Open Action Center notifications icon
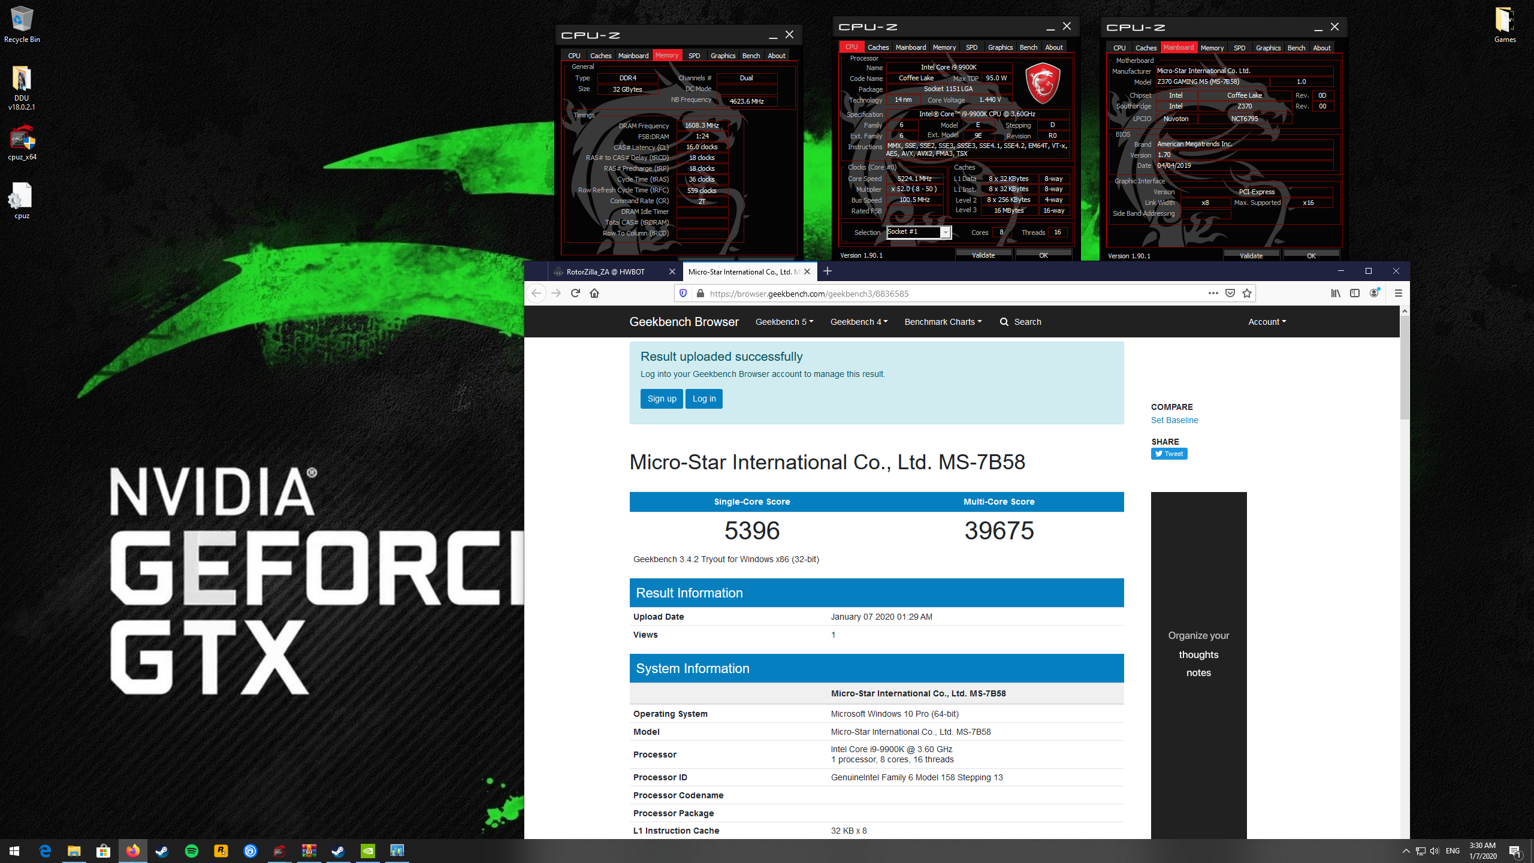The image size is (1534, 863). (1515, 851)
